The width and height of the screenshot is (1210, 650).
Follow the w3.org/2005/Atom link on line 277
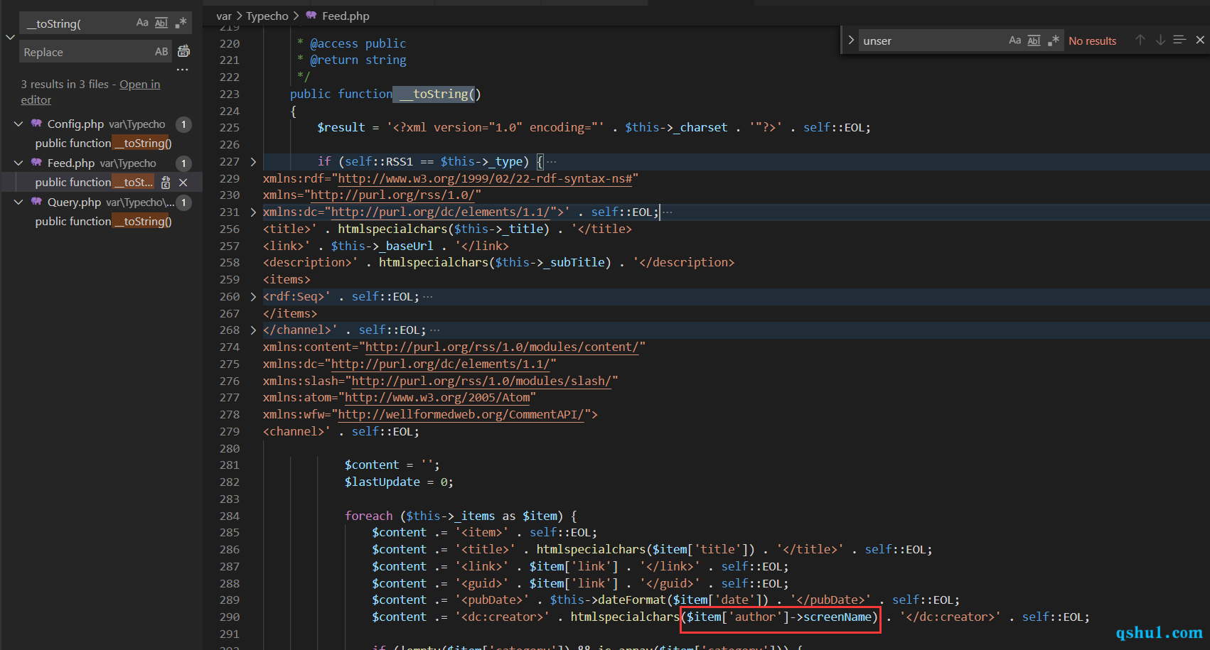[x=437, y=397]
